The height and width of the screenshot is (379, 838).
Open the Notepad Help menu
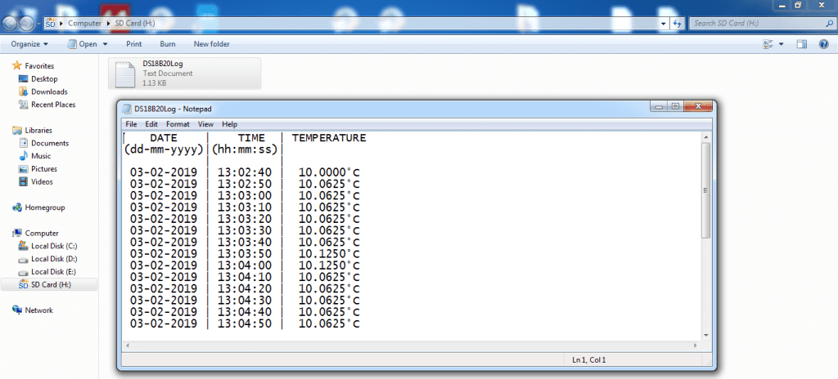(x=230, y=124)
